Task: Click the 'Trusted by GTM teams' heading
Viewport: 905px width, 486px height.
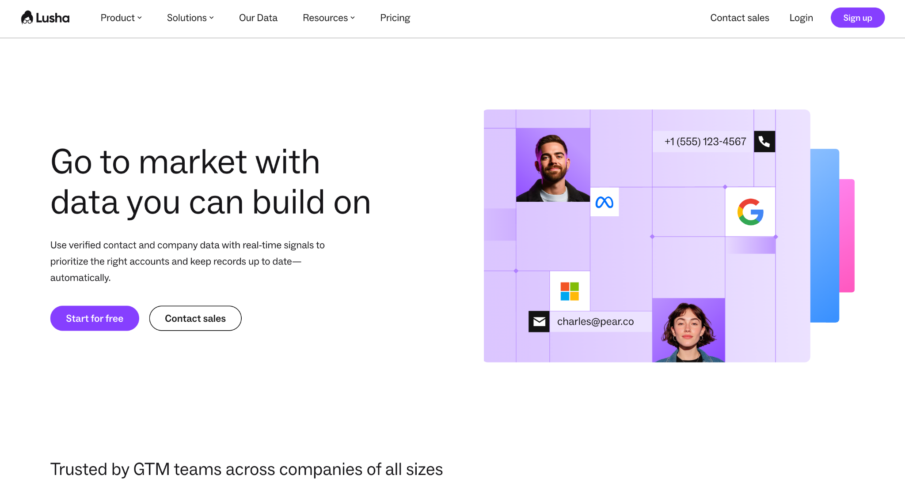Action: click(x=247, y=469)
